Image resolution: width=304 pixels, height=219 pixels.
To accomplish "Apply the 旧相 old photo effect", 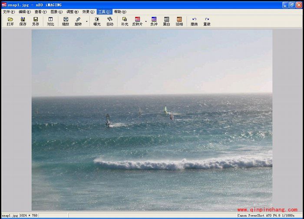I will (x=179, y=21).
